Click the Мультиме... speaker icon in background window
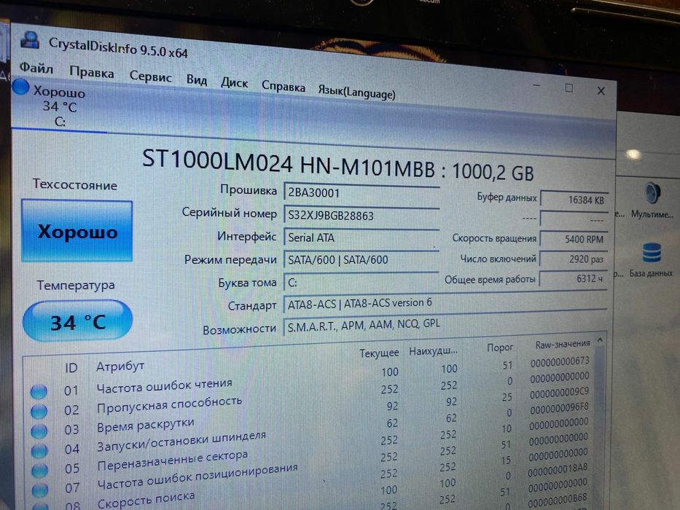The height and width of the screenshot is (510, 680). click(652, 193)
